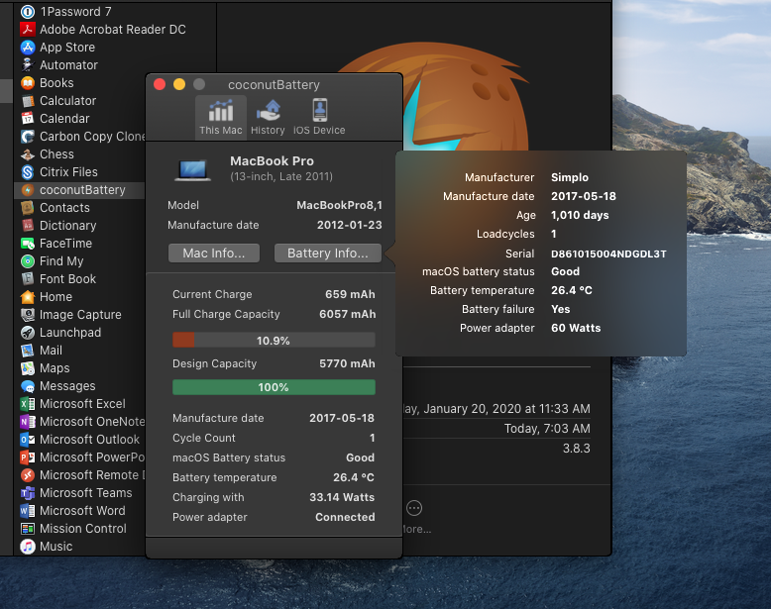Click the 1,010 days age value
The image size is (771, 609).
click(x=580, y=215)
